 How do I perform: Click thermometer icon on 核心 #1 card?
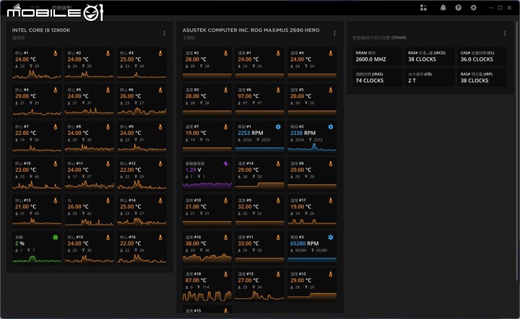[56, 53]
